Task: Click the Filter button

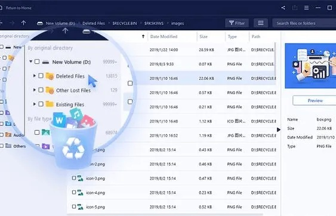Action: (x=237, y=23)
